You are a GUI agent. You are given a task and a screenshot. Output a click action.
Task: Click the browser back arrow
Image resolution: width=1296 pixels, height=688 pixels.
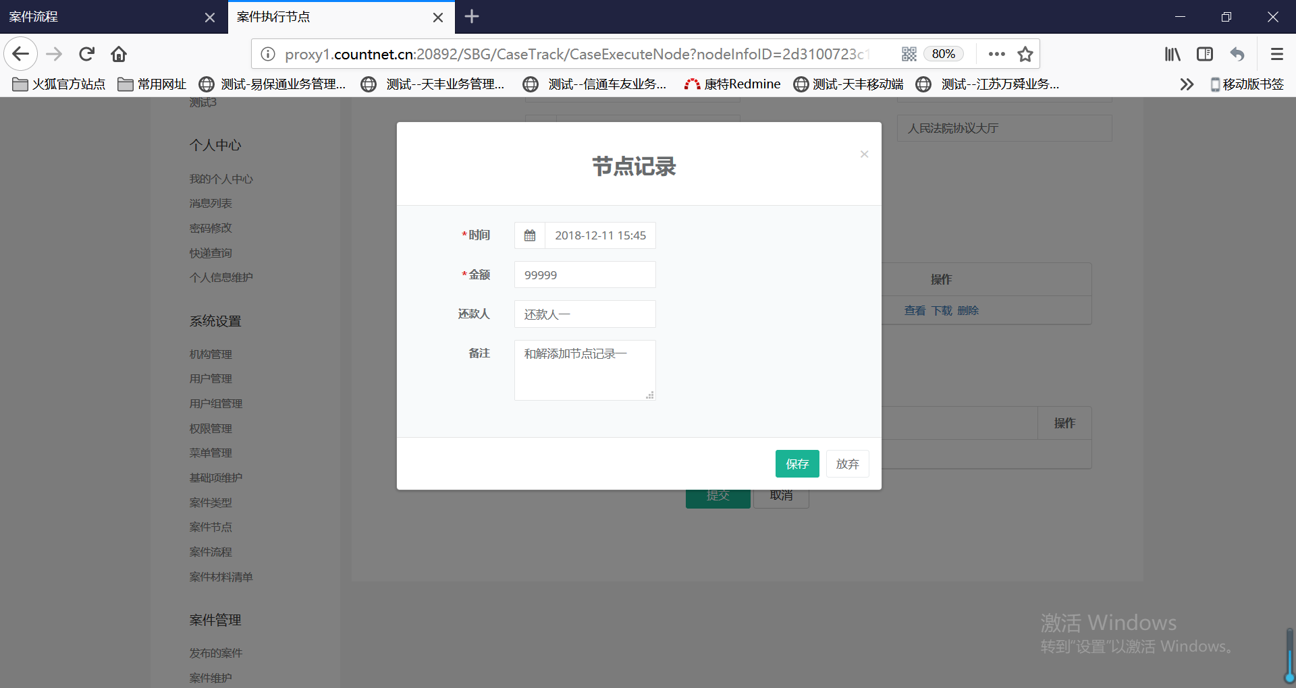21,54
